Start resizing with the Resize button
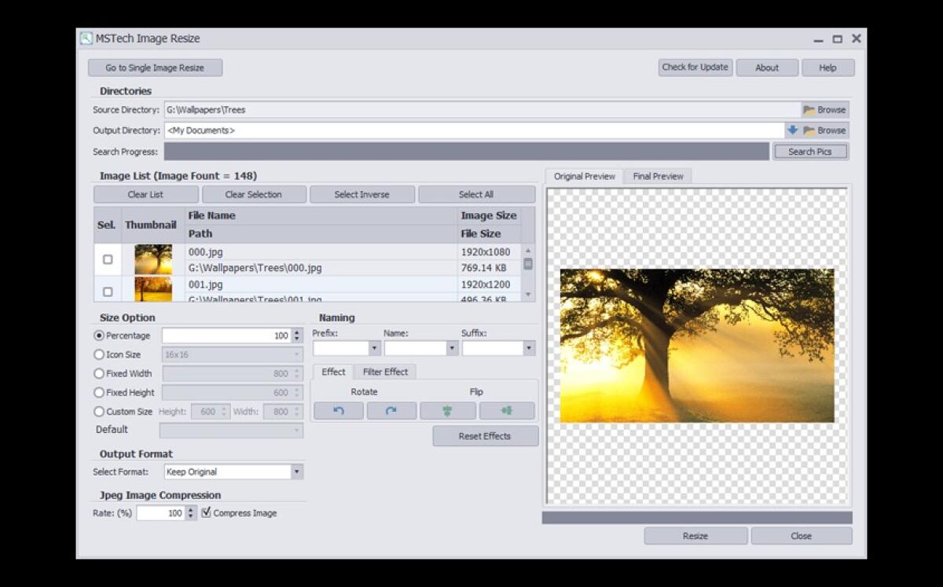The image size is (943, 587). point(695,535)
